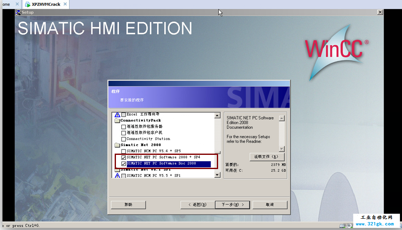The image size is (402, 230).
Task: Click the 2379 MB required size value
Action: pos(278,165)
